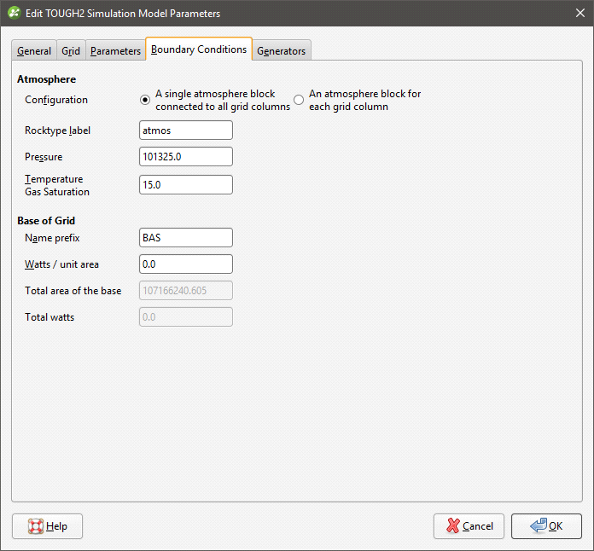Screen dimensions: 594x551
Task: Click the Gas Saturation label
Action: 57,192
